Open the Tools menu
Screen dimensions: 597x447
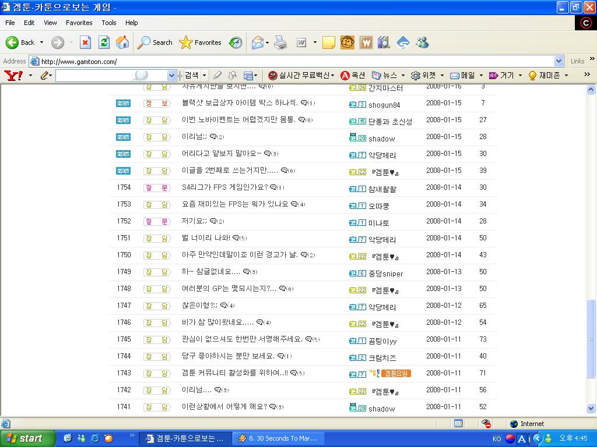[x=109, y=23]
